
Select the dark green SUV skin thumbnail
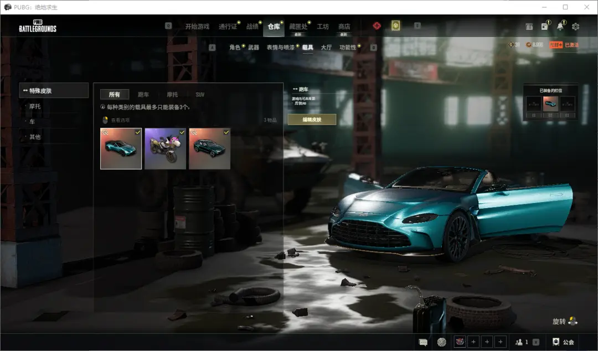(x=209, y=148)
